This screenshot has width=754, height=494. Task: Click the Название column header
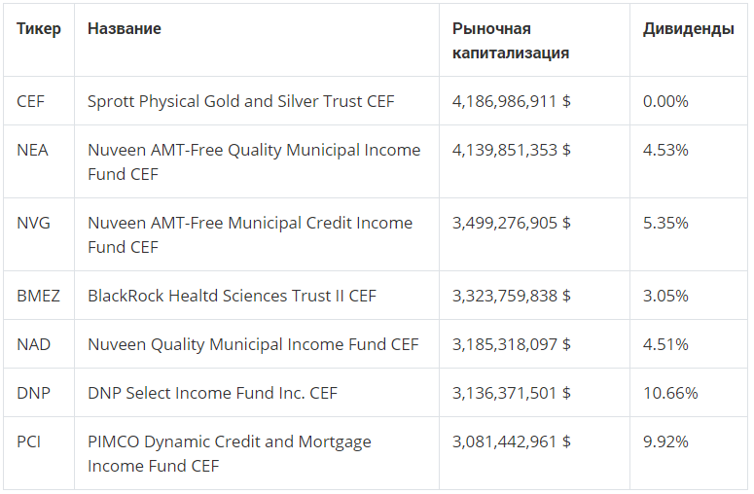click(125, 29)
